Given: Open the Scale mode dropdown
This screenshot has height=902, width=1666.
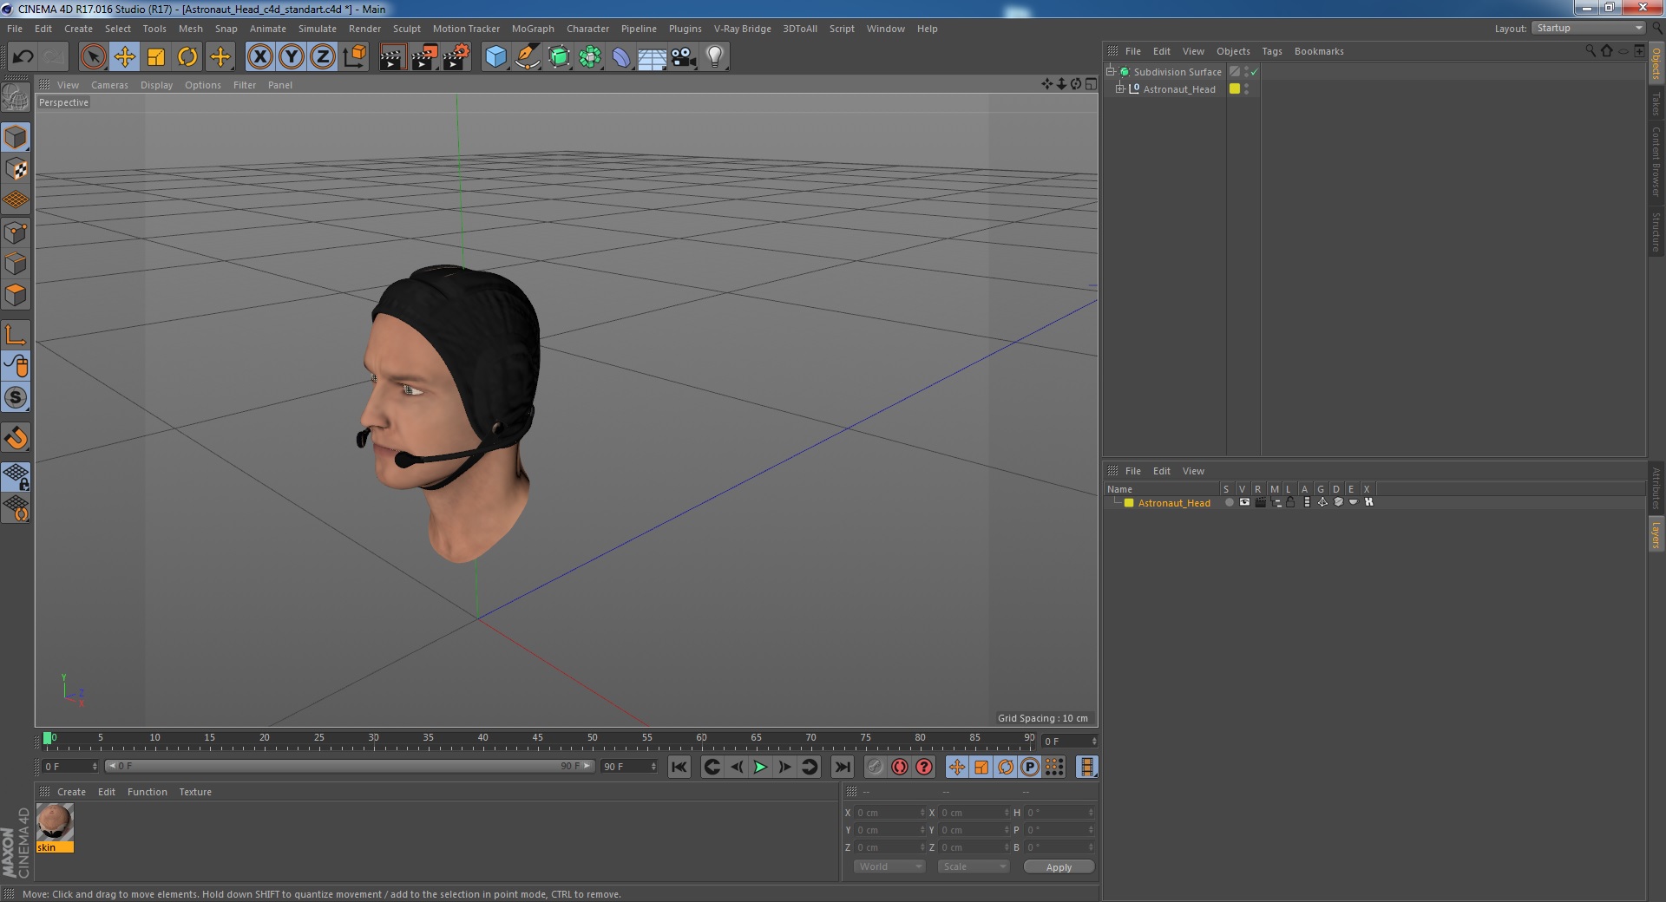Looking at the screenshot, I should coord(974,866).
